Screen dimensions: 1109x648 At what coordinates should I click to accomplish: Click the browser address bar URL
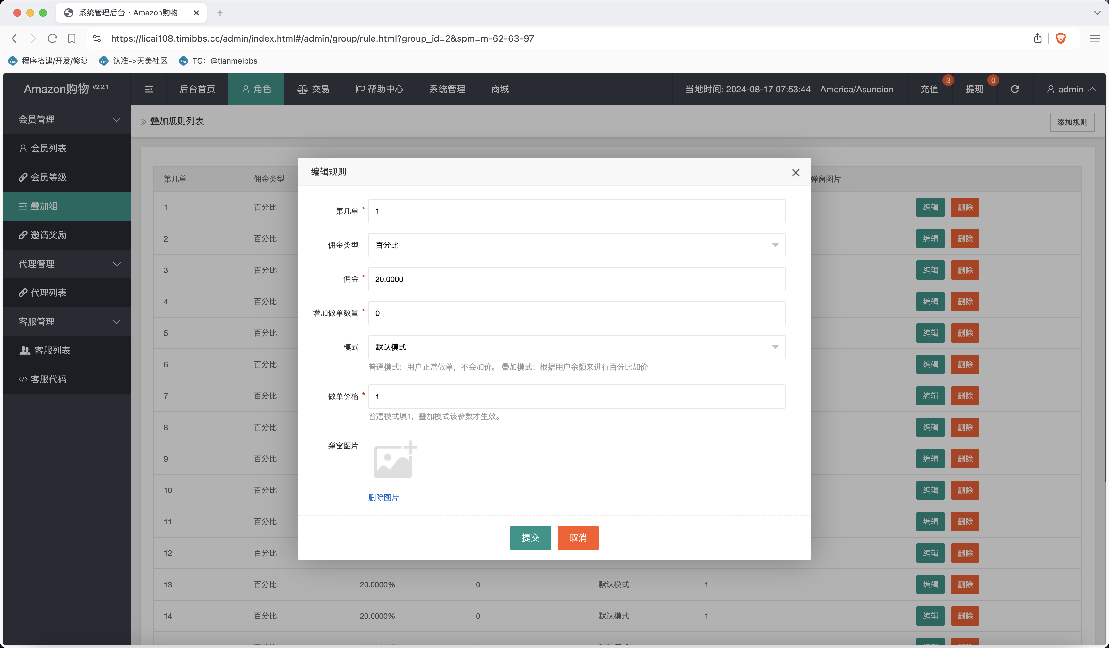(322, 38)
